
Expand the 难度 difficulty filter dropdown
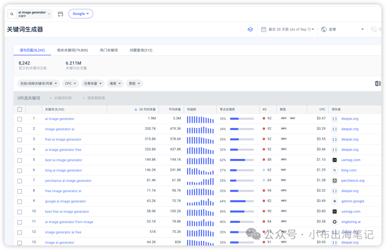(115, 84)
